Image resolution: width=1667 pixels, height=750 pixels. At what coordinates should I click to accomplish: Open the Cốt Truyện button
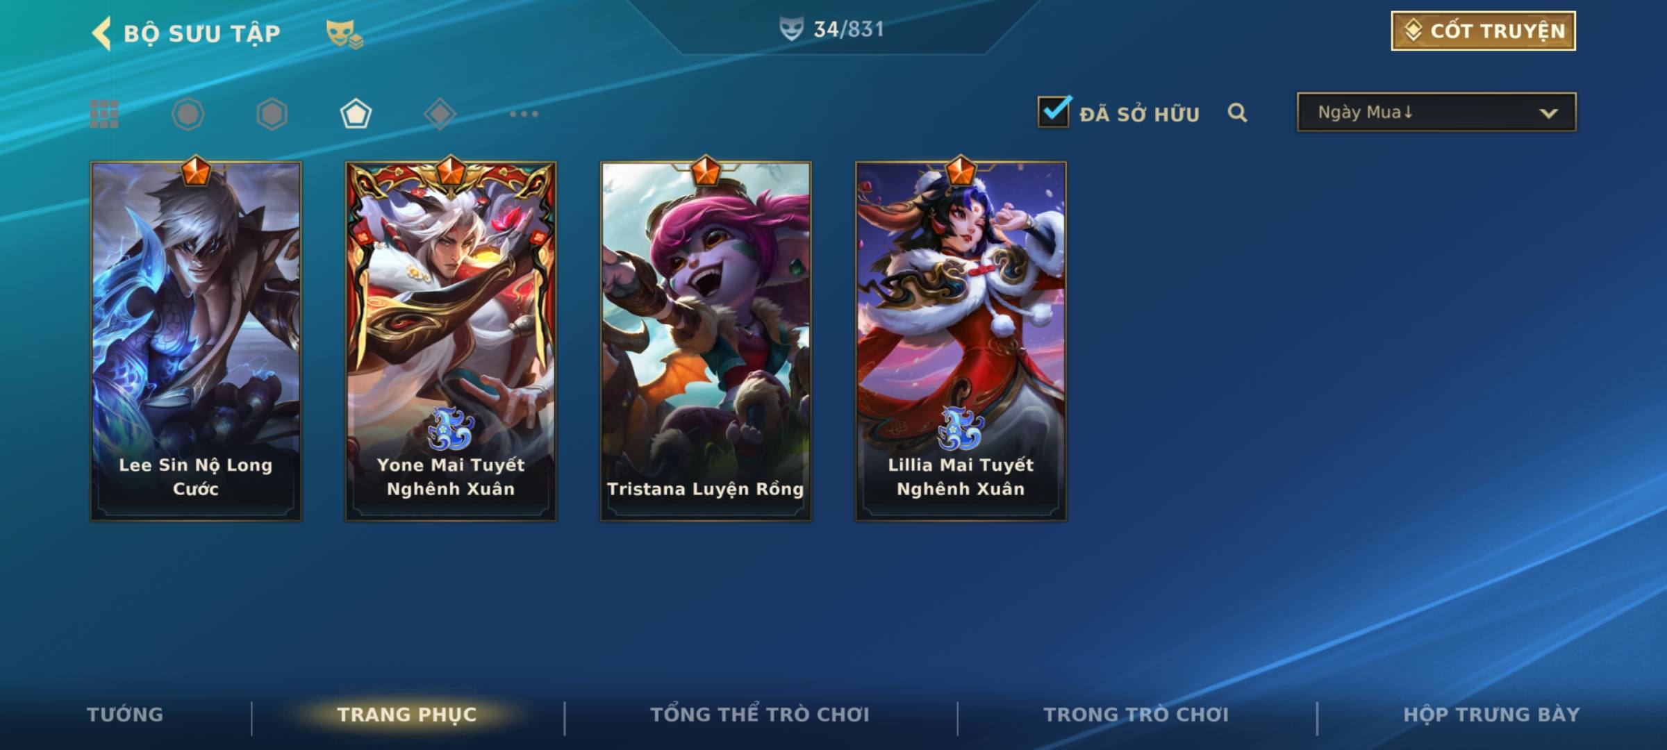click(x=1483, y=31)
